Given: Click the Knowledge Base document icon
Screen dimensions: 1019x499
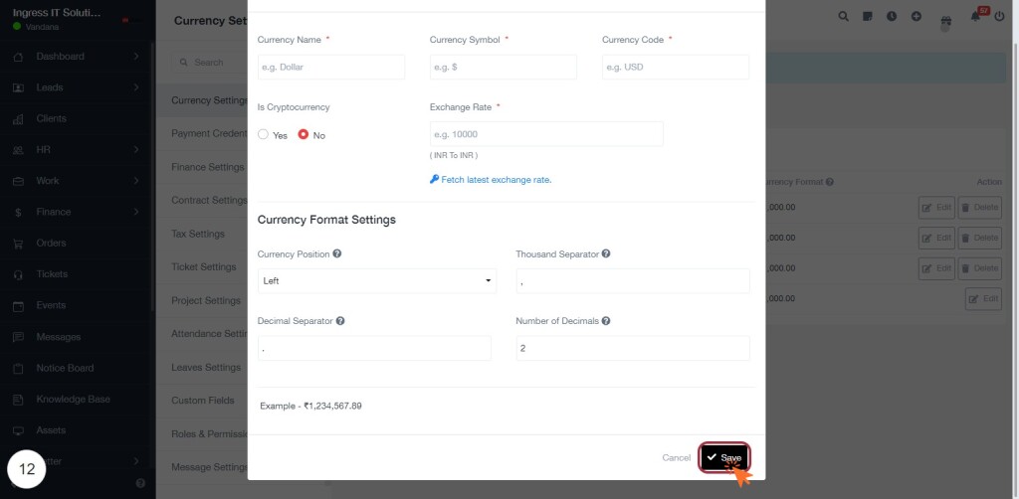Looking at the screenshot, I should point(18,399).
